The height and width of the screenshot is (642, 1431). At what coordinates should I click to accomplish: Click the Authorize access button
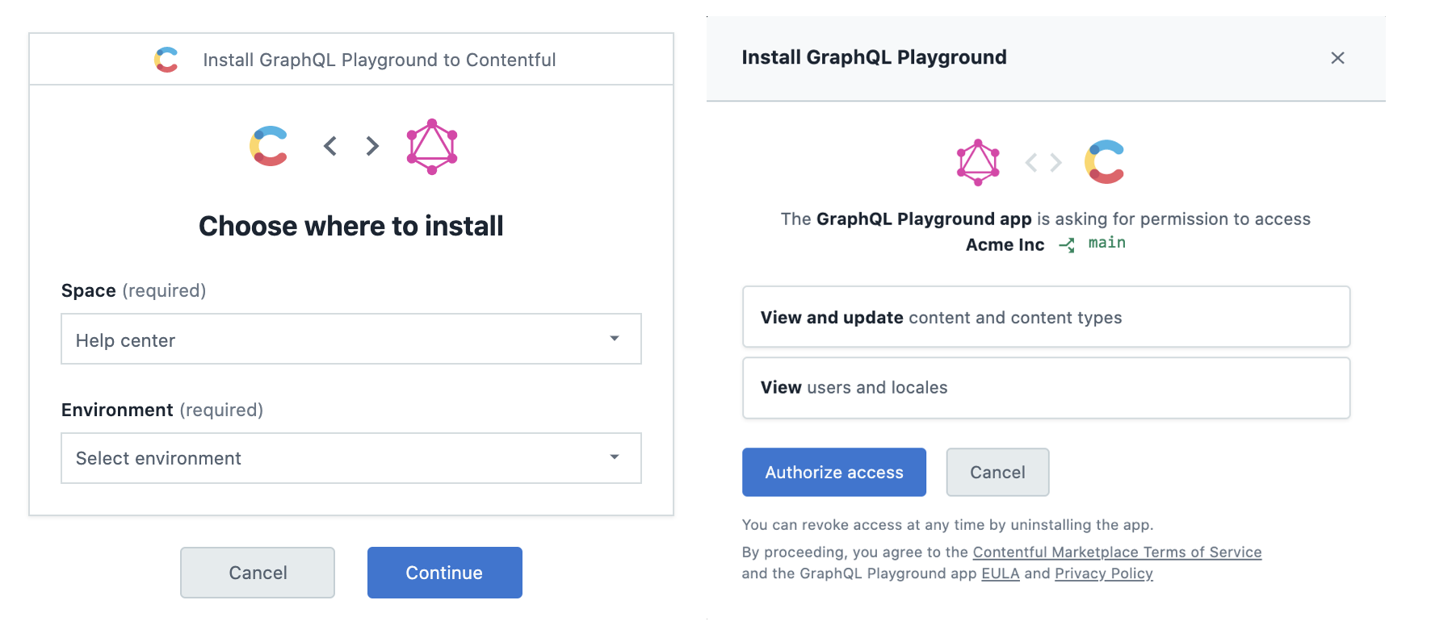point(834,472)
